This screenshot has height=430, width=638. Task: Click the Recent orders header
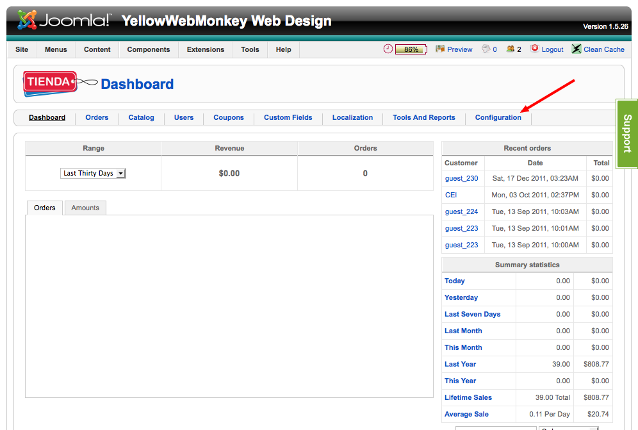(x=527, y=148)
